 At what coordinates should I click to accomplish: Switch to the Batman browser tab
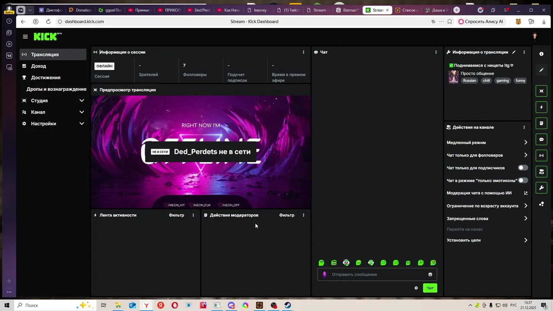coord(347,10)
